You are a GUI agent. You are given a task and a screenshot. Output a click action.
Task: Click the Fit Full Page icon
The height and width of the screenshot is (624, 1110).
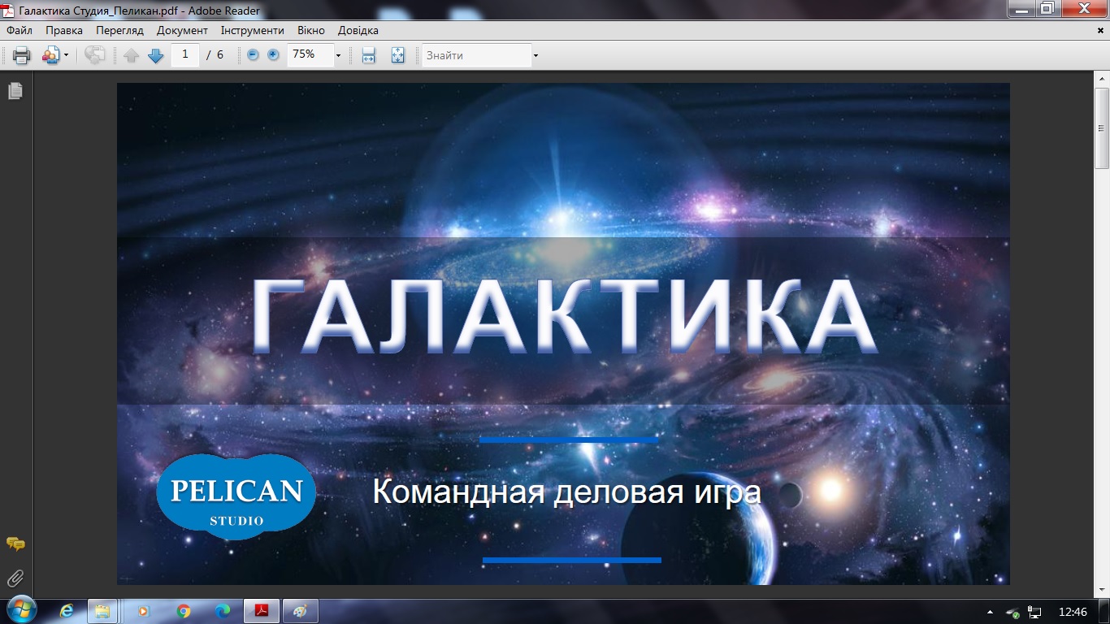click(397, 55)
